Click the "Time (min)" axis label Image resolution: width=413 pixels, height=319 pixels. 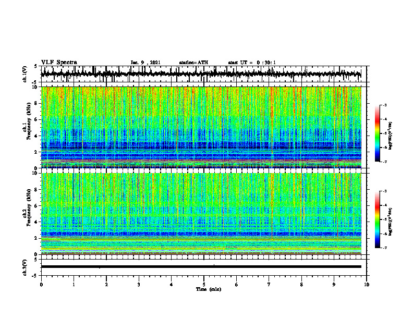coord(209,289)
